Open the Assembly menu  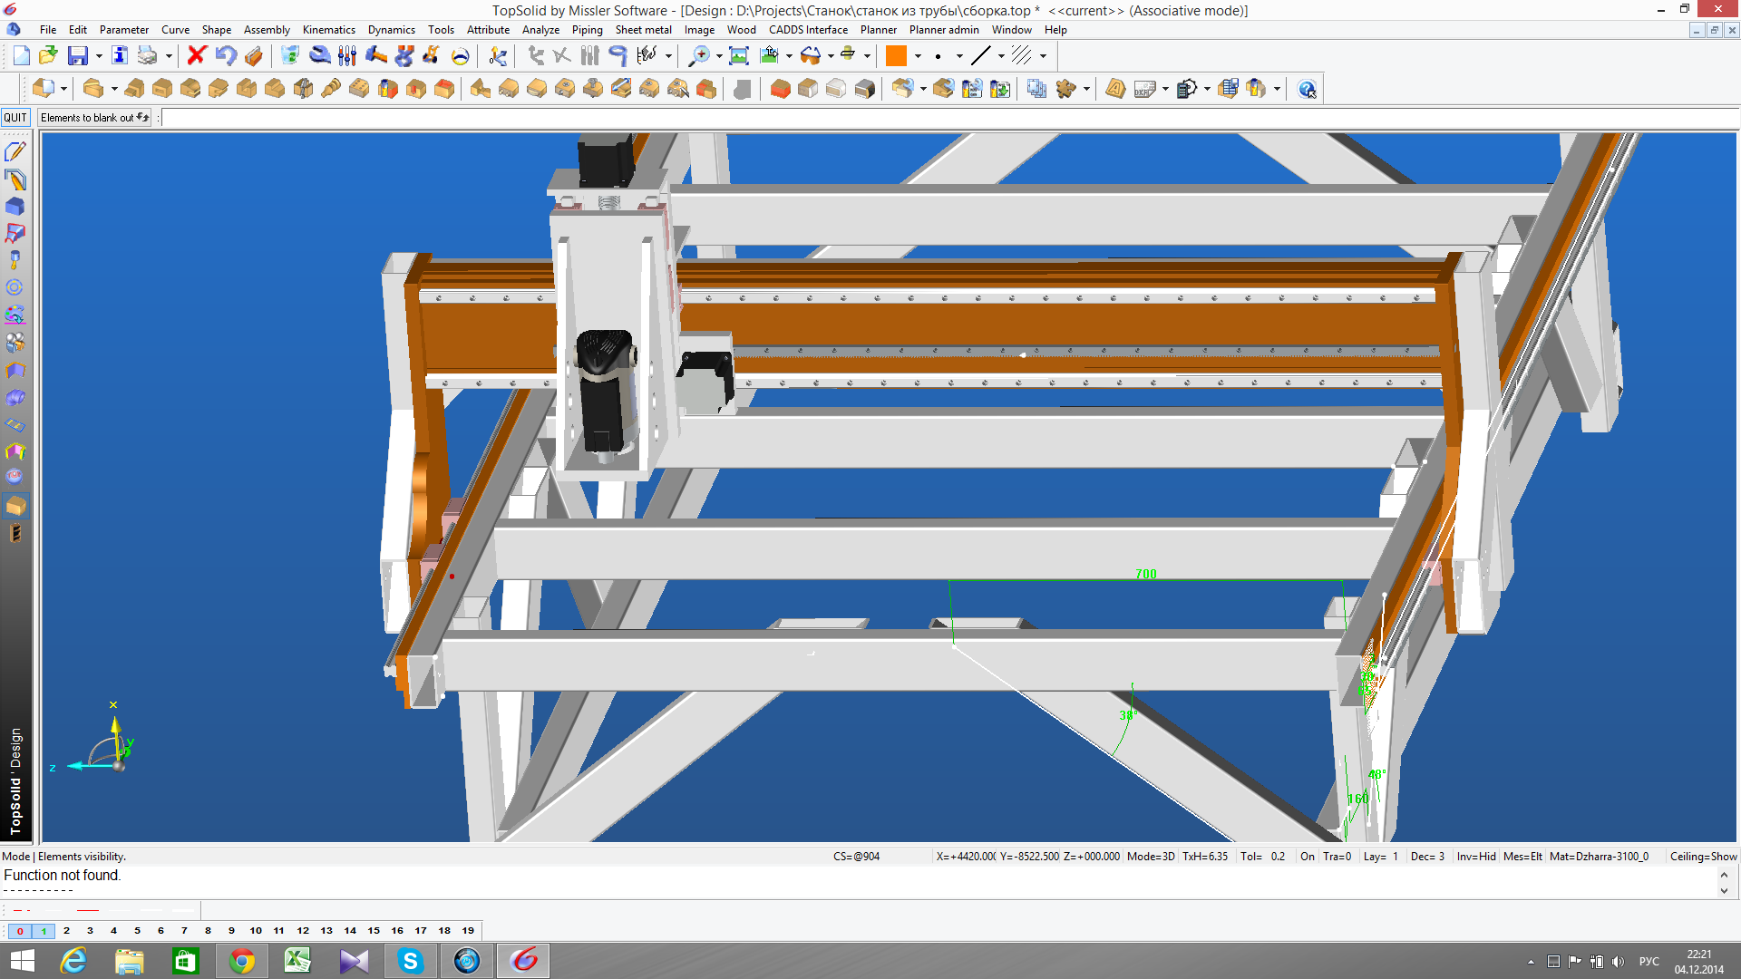(x=266, y=30)
